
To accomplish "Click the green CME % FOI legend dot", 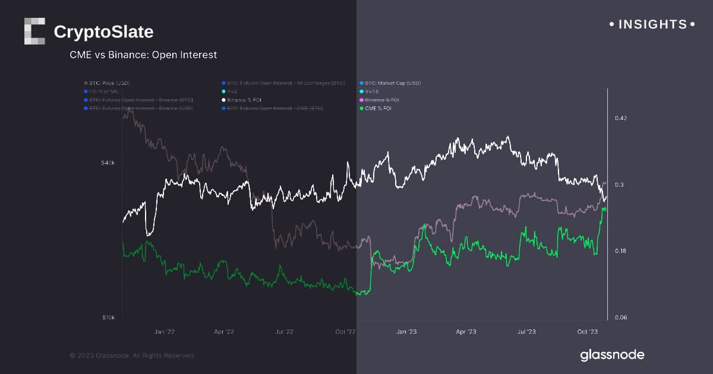I will (361, 109).
